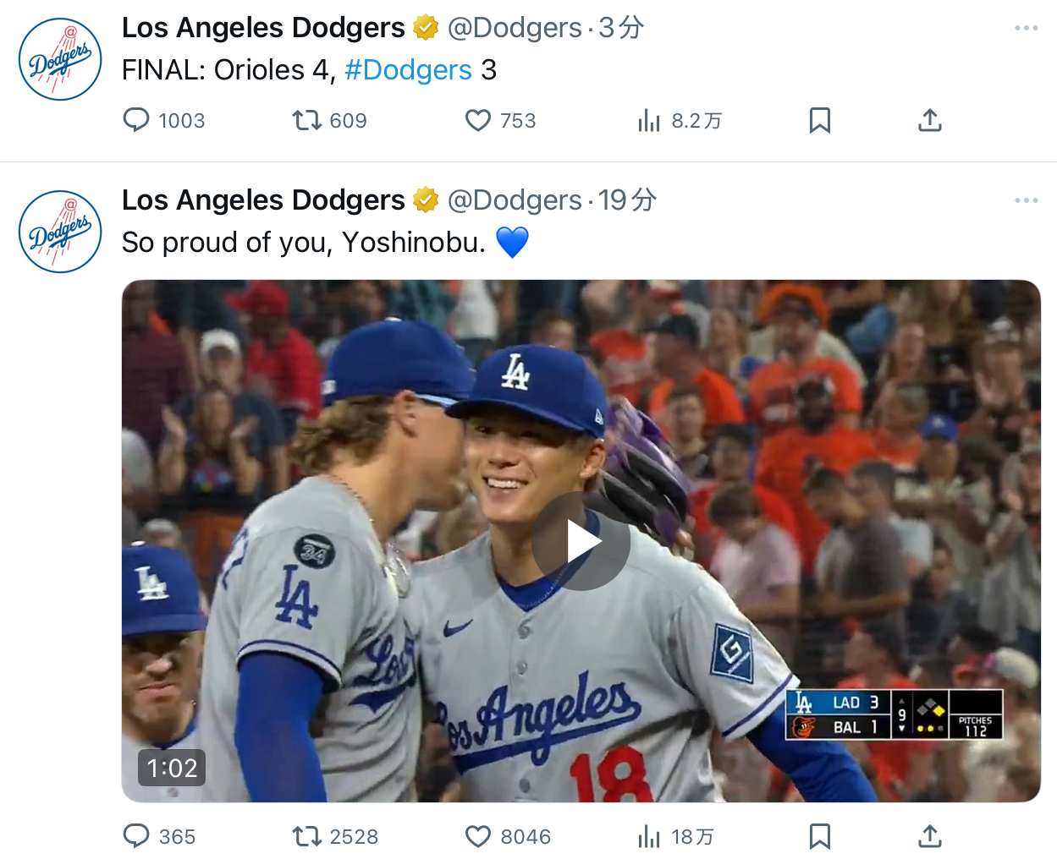Viewport: 1057px width, 859px height.
Task: Open @Dodgers handle on the Yoshinobu tweet
Action: 514,200
